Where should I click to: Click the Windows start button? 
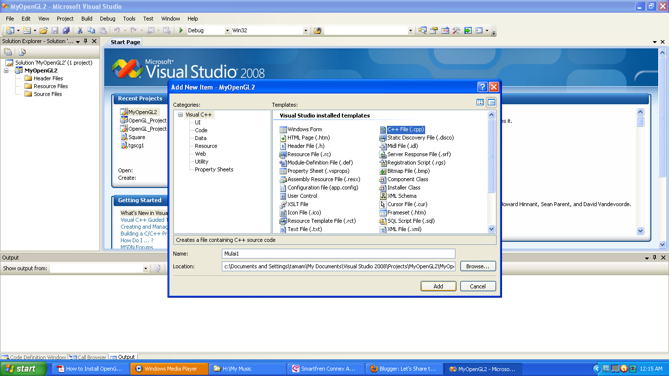tap(24, 369)
